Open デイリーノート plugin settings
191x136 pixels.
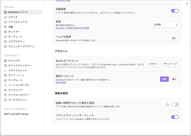22,75
